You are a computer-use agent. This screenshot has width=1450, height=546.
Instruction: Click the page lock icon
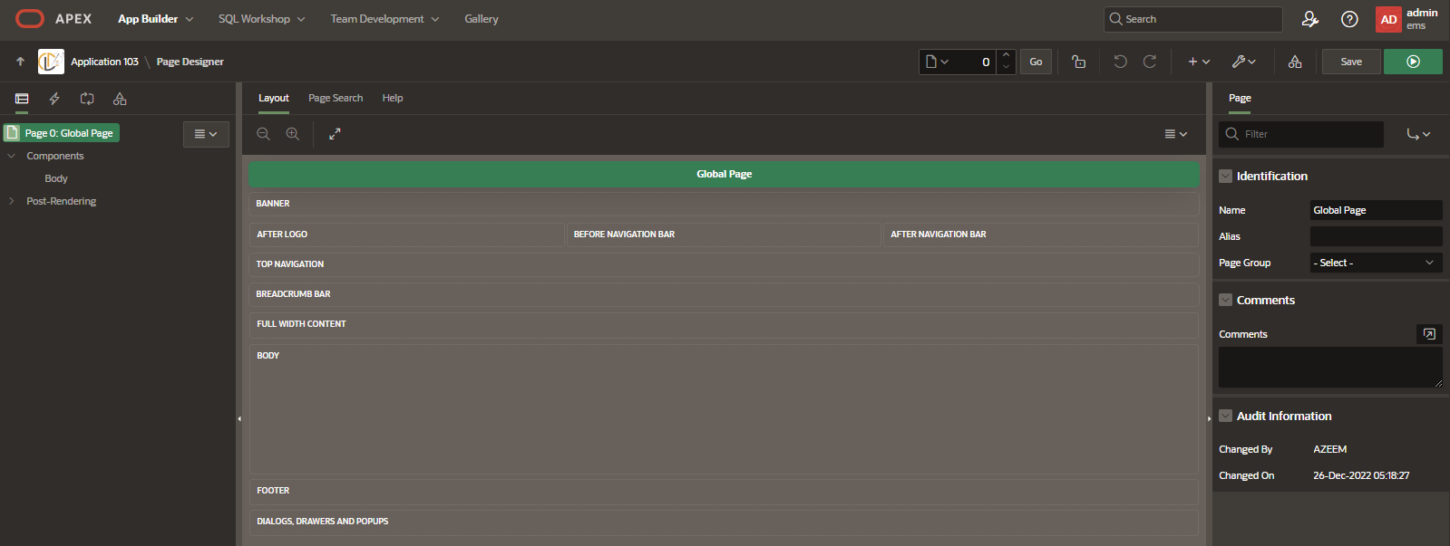coord(1078,62)
